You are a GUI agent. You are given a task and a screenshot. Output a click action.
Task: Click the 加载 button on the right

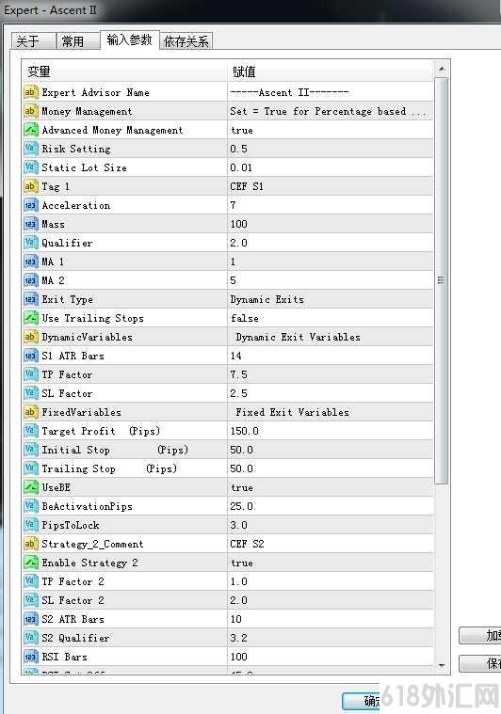480,635
